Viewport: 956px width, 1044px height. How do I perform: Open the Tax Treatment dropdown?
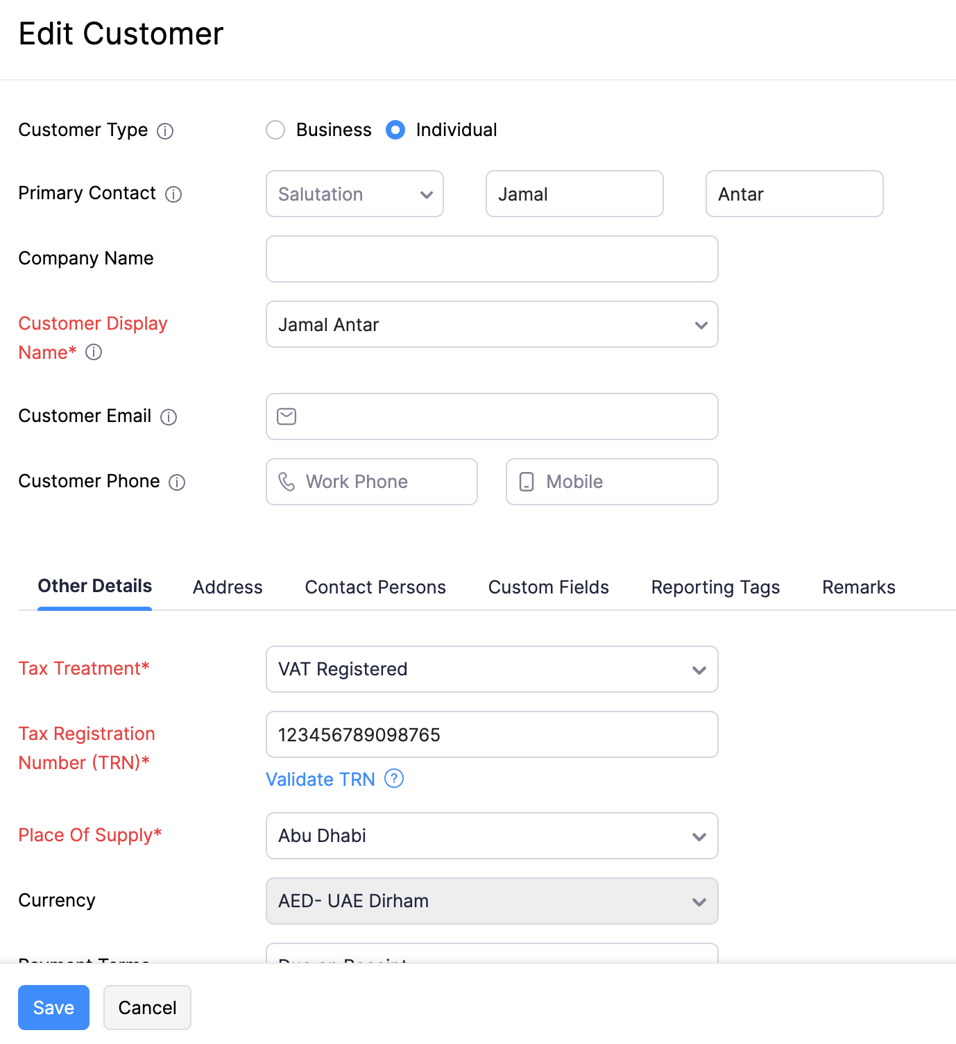pos(491,669)
